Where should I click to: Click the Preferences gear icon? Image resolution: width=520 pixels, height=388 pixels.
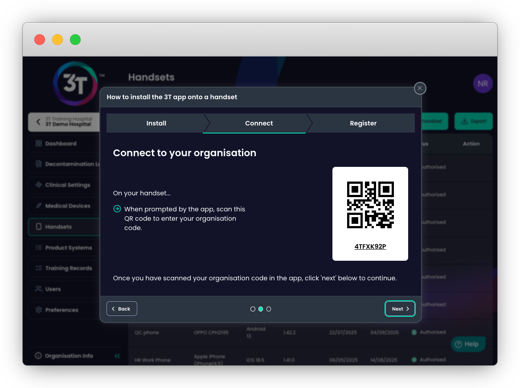[39, 310]
